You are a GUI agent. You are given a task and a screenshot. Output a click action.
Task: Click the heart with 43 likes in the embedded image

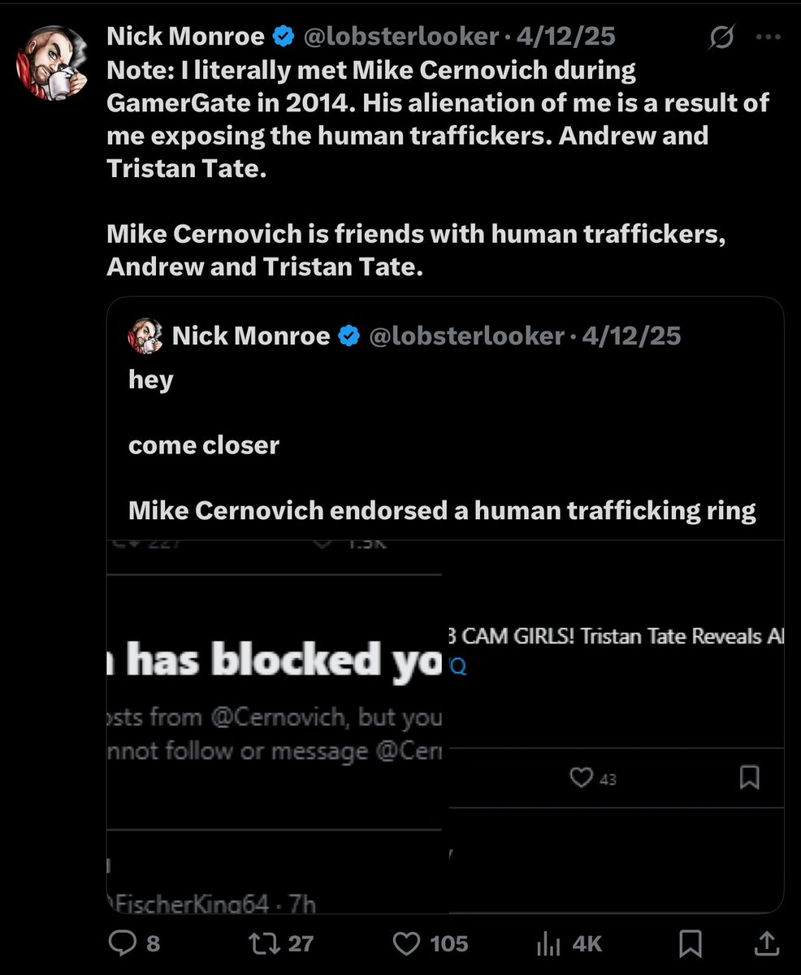(x=581, y=778)
